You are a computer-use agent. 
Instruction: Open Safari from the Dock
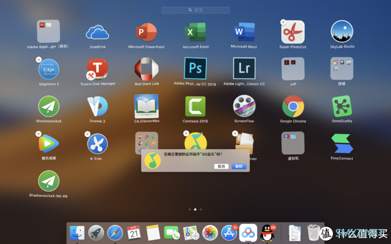tap(115, 232)
